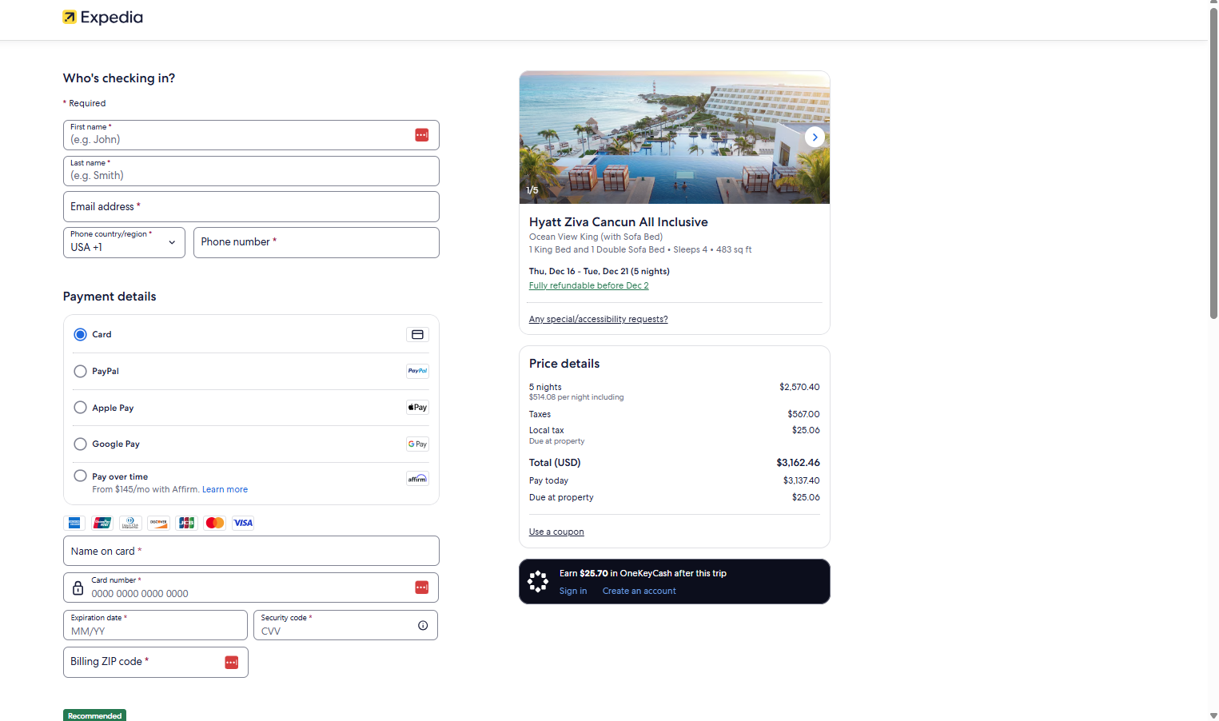Focus the Email address field
The height and width of the screenshot is (721, 1219).
point(251,207)
